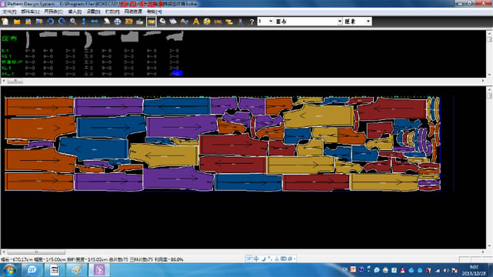Click the large orange pattern piece at top-left

[39, 107]
